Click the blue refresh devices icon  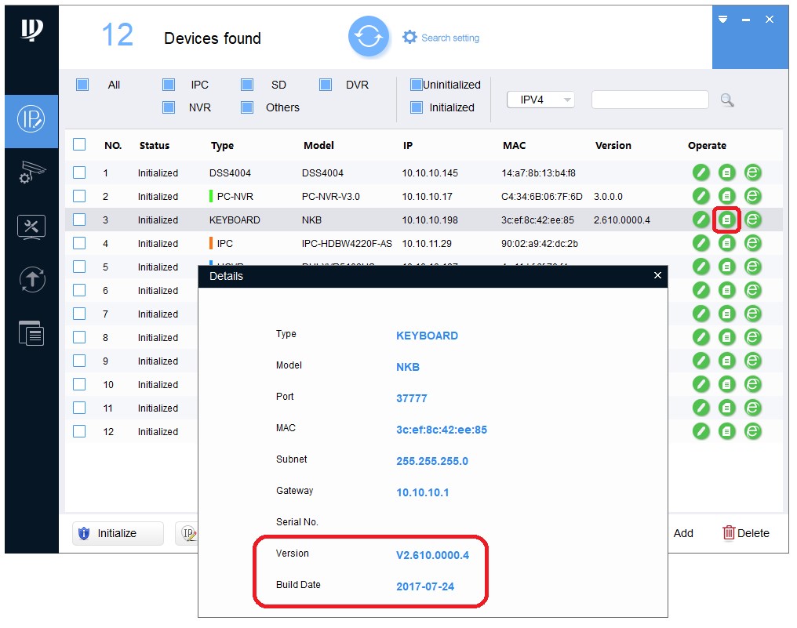tap(369, 37)
